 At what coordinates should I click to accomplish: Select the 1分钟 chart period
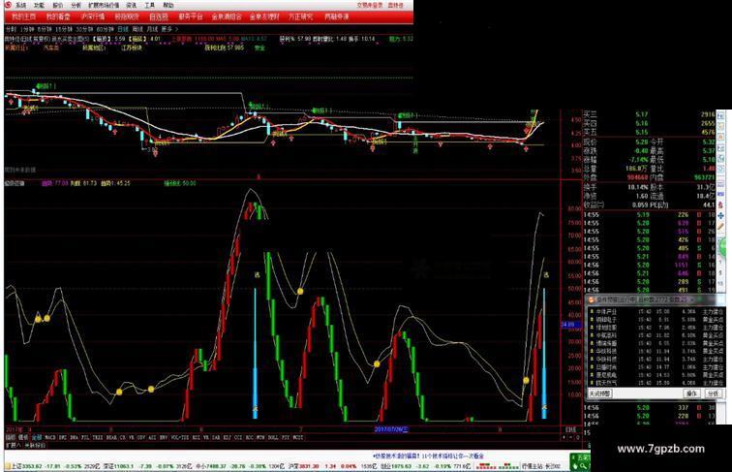(27, 29)
